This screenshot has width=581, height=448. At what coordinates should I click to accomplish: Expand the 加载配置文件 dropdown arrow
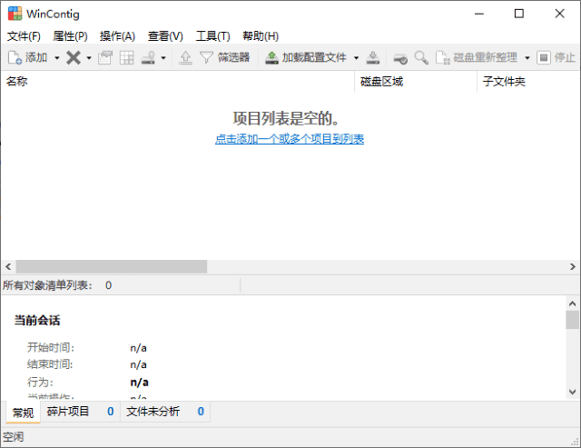click(x=356, y=57)
